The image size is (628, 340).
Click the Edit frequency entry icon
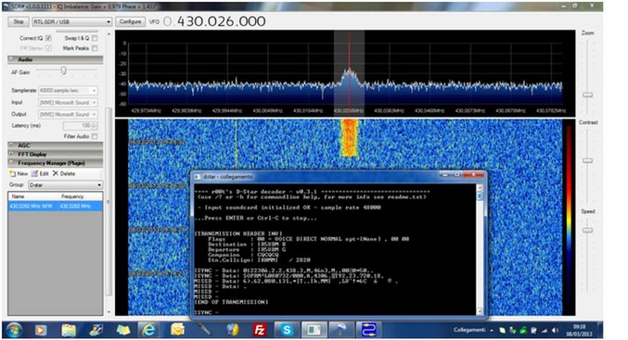[34, 173]
